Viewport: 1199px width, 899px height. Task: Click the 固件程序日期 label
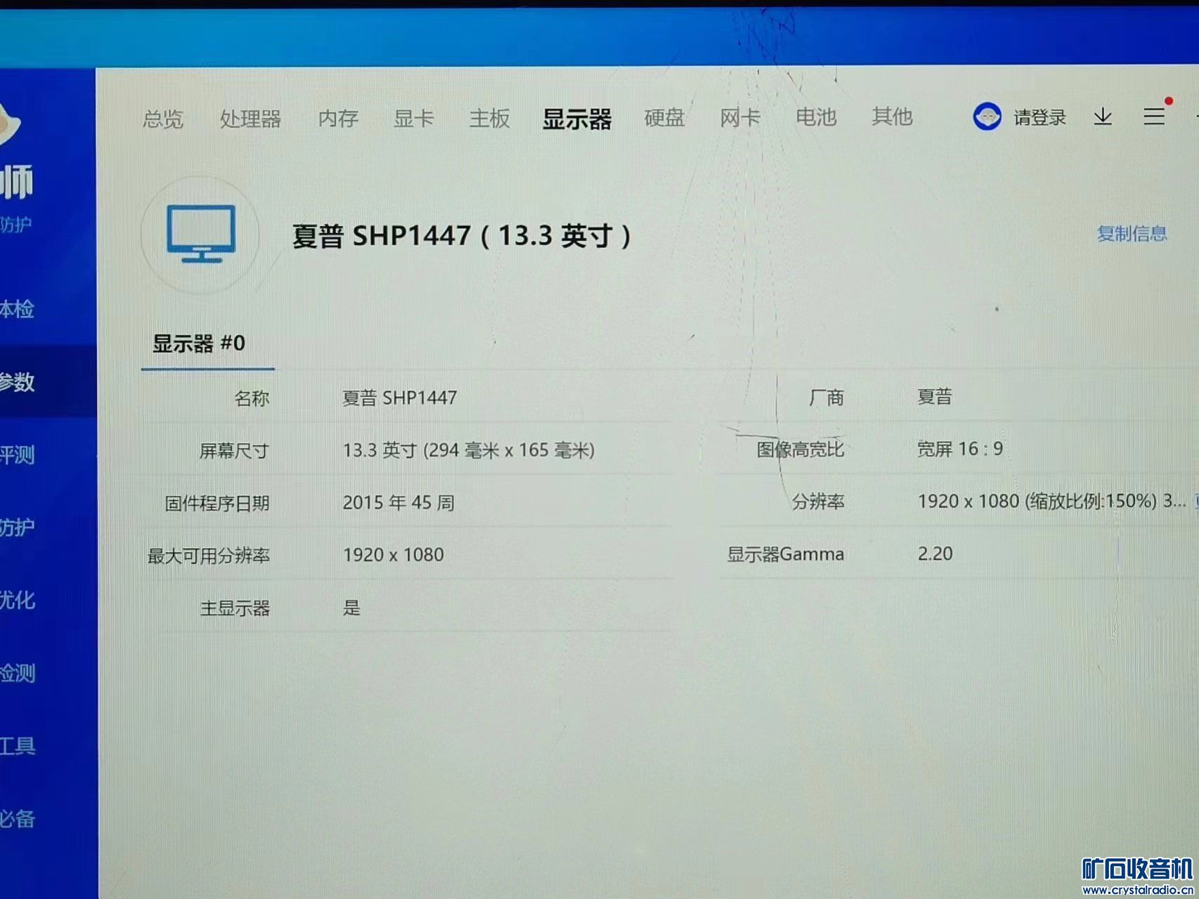point(216,504)
